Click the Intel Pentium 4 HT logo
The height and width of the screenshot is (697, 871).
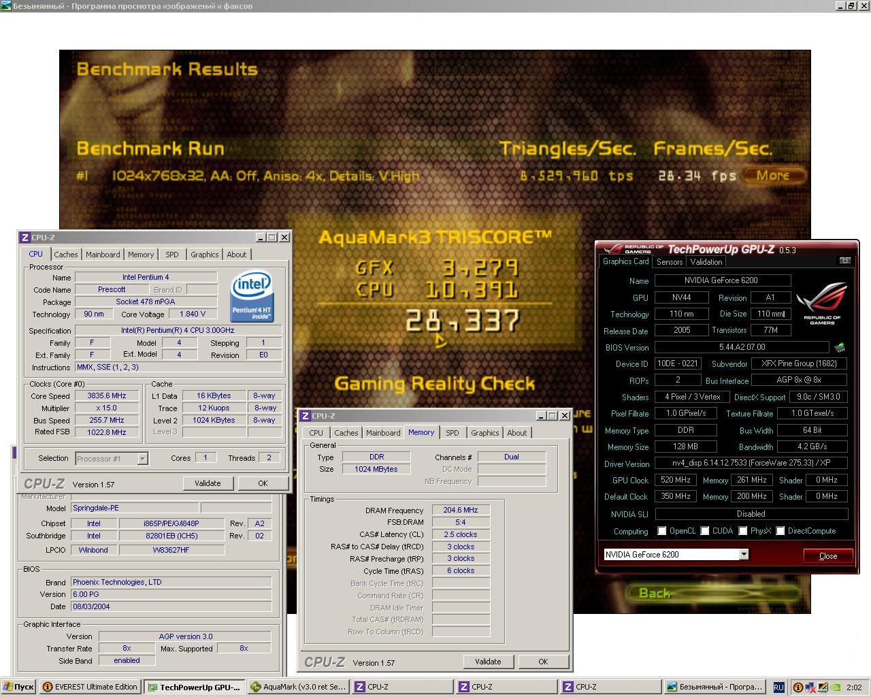(252, 296)
